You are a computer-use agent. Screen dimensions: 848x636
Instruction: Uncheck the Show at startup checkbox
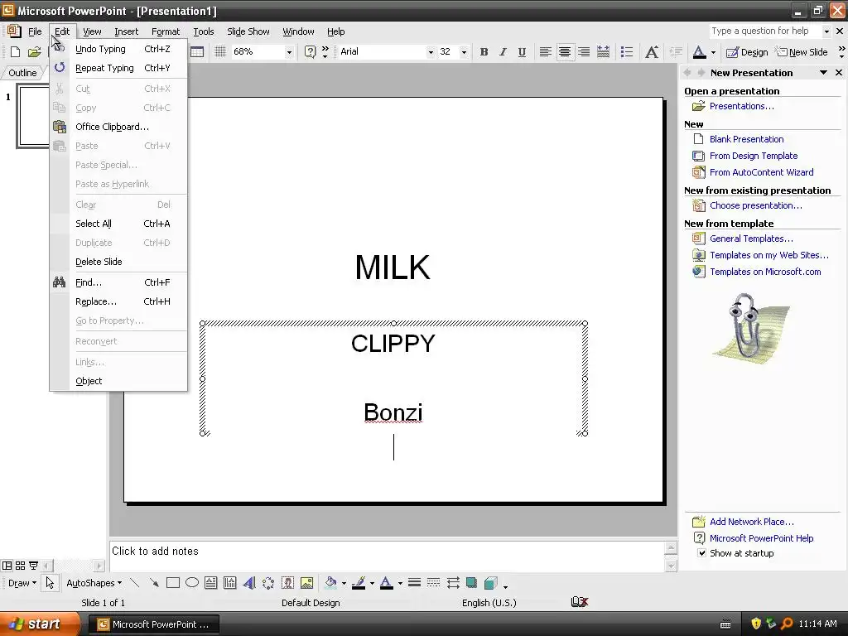(x=701, y=552)
